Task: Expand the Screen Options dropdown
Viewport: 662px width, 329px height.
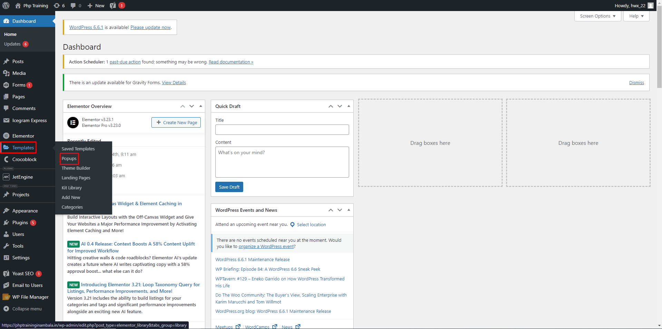Action: [x=597, y=16]
